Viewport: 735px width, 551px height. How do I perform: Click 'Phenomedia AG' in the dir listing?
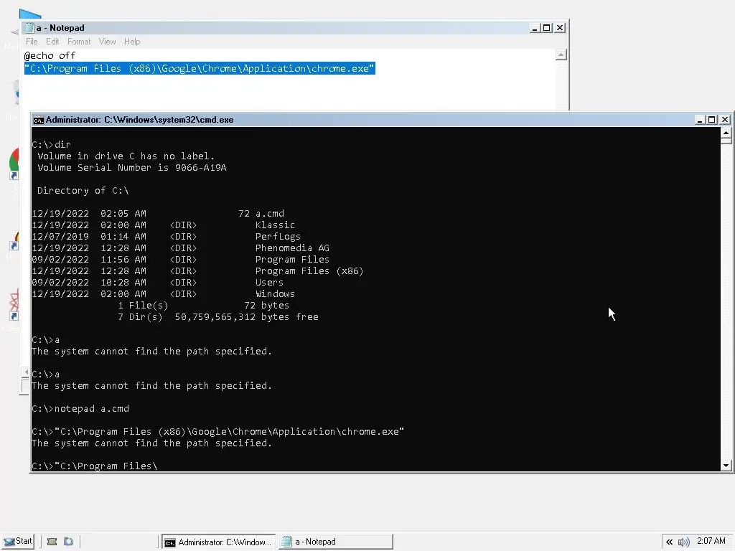[x=292, y=248]
